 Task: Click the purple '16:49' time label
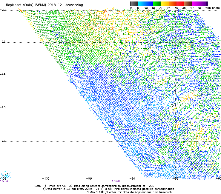click(116, 181)
